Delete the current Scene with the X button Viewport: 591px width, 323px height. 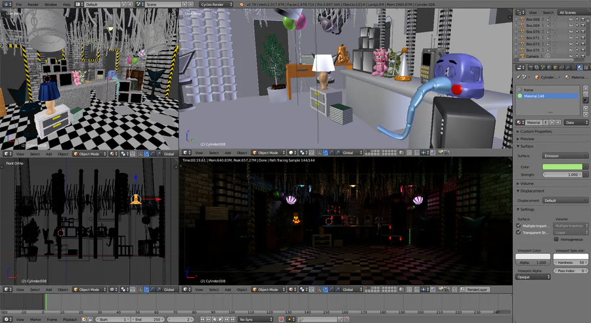(x=190, y=5)
